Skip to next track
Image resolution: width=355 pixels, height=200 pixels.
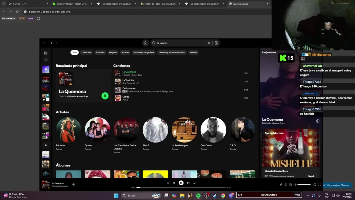(188, 183)
